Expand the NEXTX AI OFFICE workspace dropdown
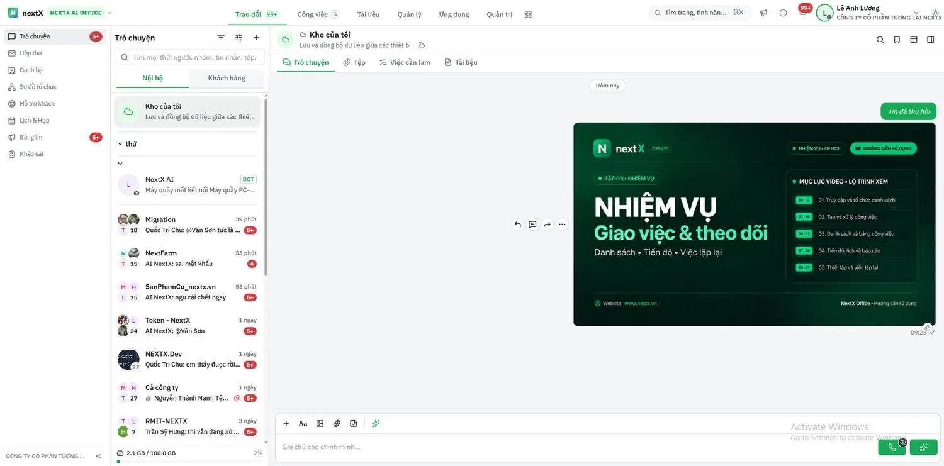 coord(110,13)
